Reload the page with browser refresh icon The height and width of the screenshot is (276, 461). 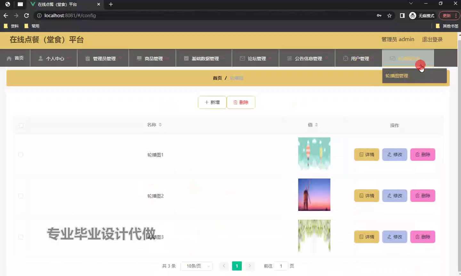pyautogui.click(x=27, y=15)
